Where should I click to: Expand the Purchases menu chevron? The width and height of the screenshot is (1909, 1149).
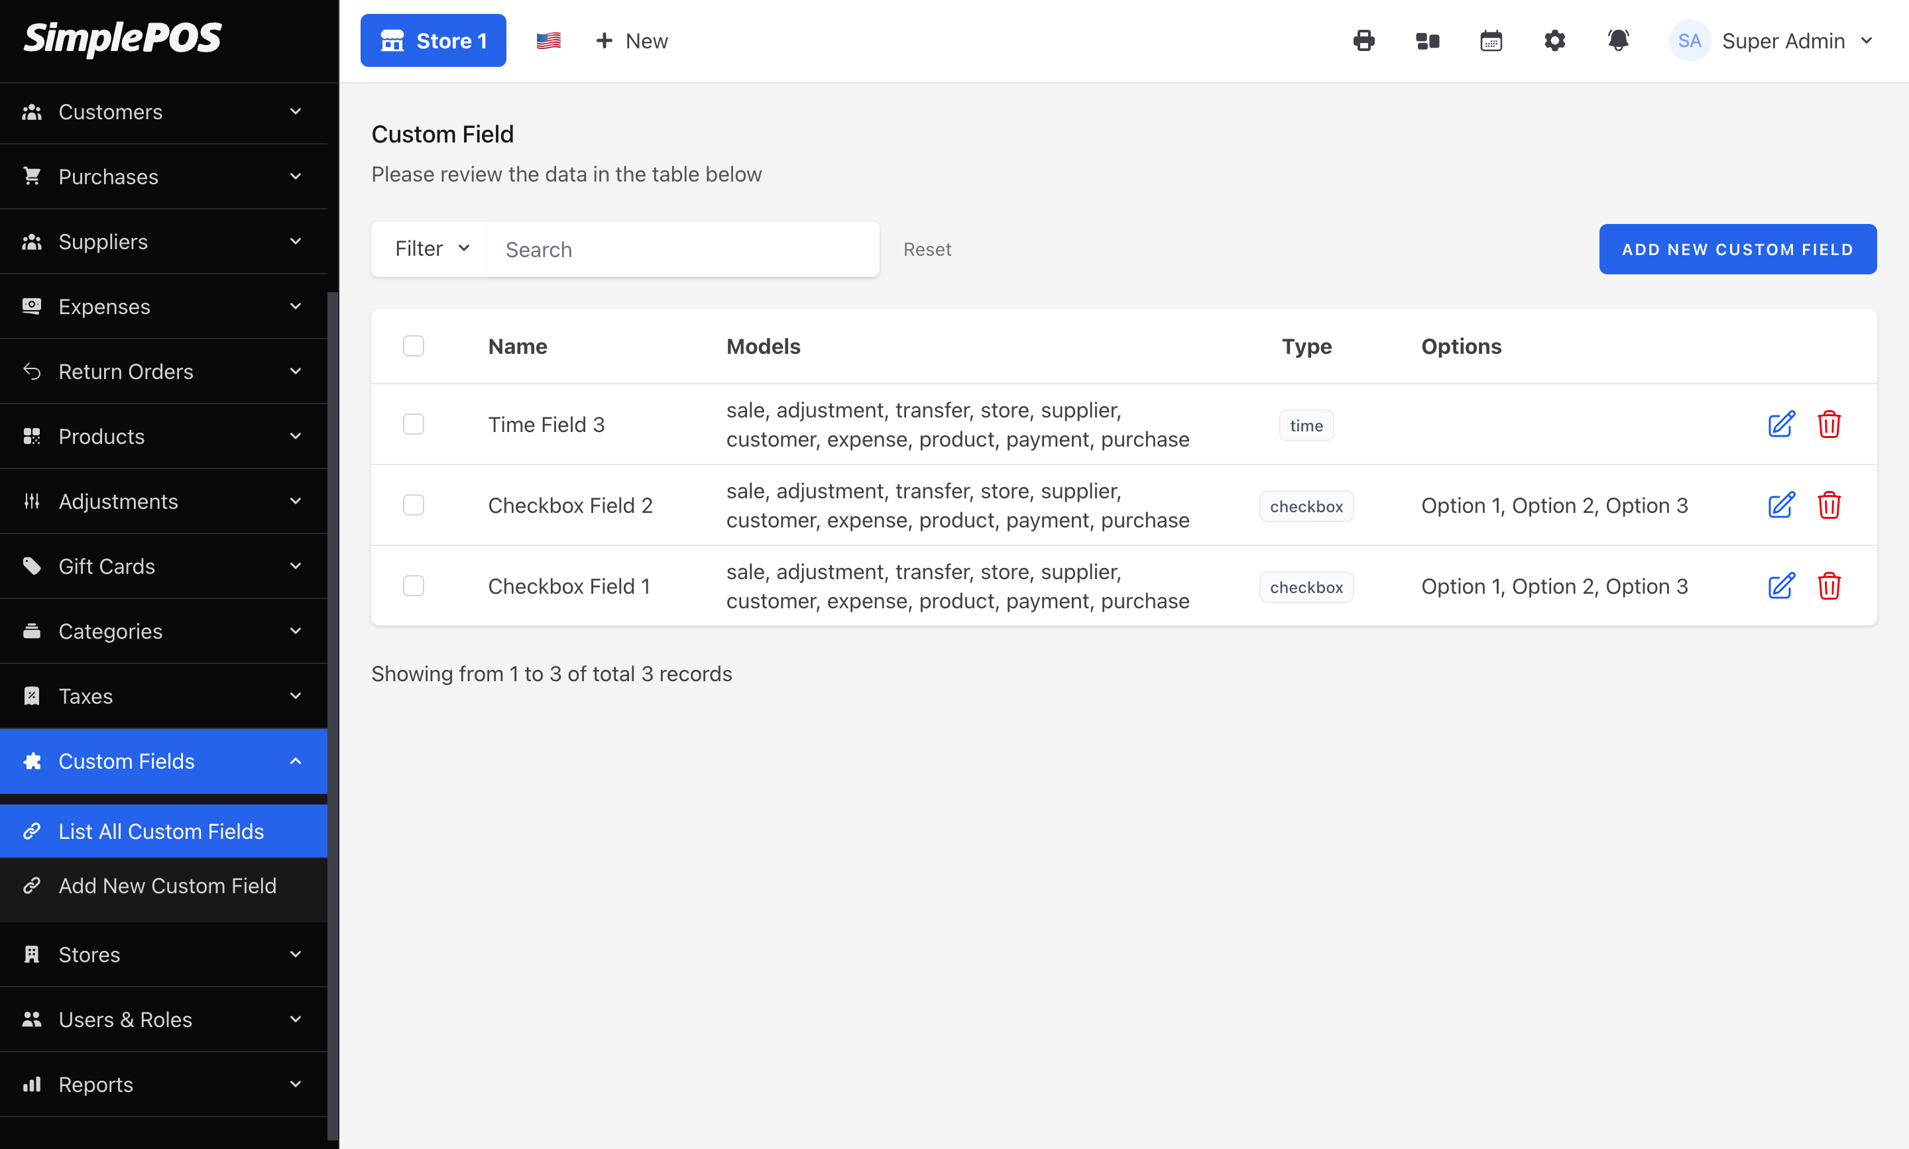[296, 176]
